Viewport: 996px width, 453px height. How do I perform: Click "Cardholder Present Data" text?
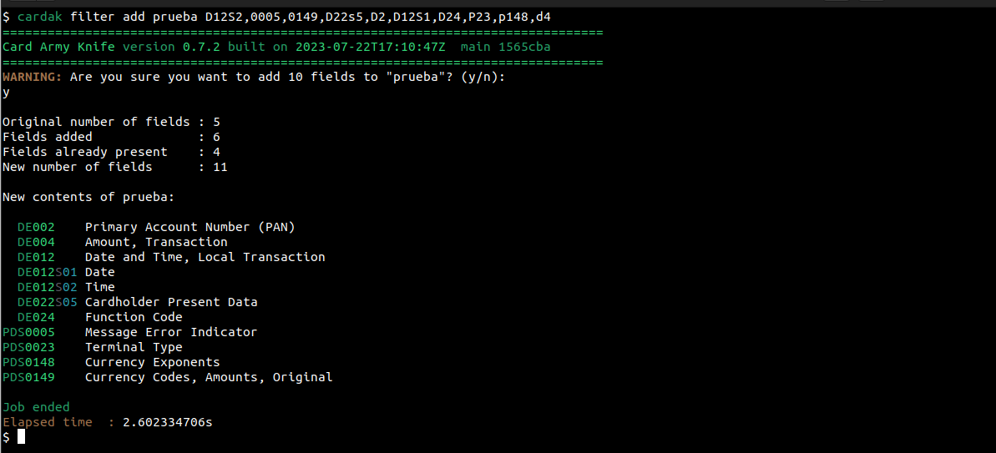tap(171, 302)
